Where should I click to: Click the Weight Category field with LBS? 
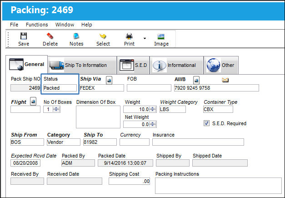pos(173,109)
